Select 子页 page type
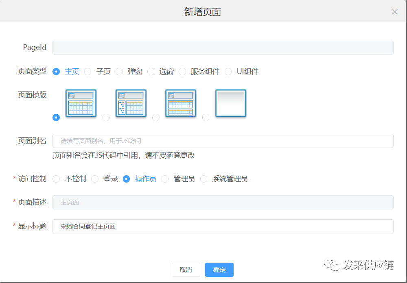This screenshot has height=283, width=407. (x=88, y=71)
